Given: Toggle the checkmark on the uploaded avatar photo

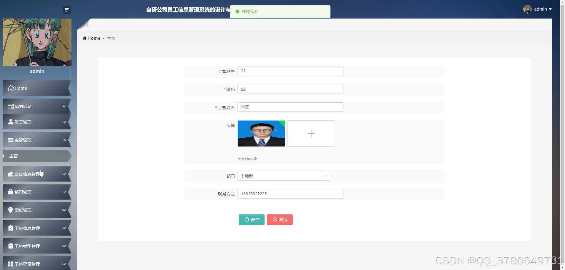Looking at the screenshot, I should click(275, 130).
